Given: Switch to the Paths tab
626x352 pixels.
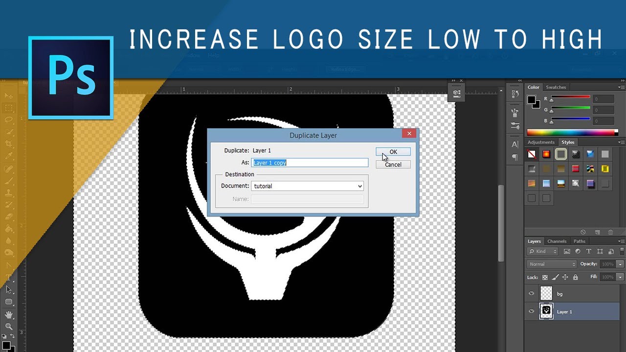Looking at the screenshot, I should pyautogui.click(x=580, y=241).
